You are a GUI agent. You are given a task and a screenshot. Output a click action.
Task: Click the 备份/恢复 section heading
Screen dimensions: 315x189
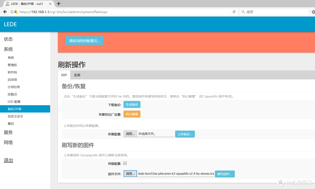[x=73, y=86]
